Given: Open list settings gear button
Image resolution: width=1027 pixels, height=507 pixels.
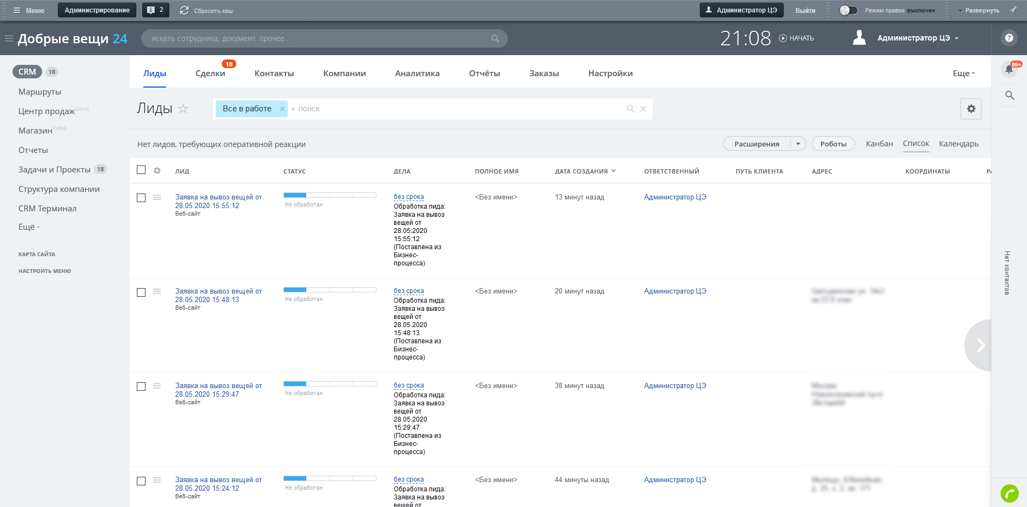Looking at the screenshot, I should [x=971, y=109].
